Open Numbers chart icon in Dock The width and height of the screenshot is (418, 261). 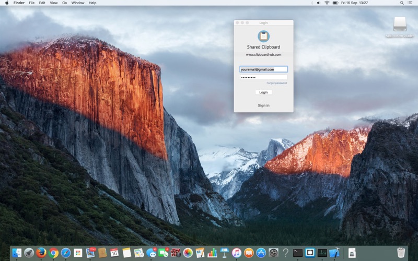pos(212,253)
